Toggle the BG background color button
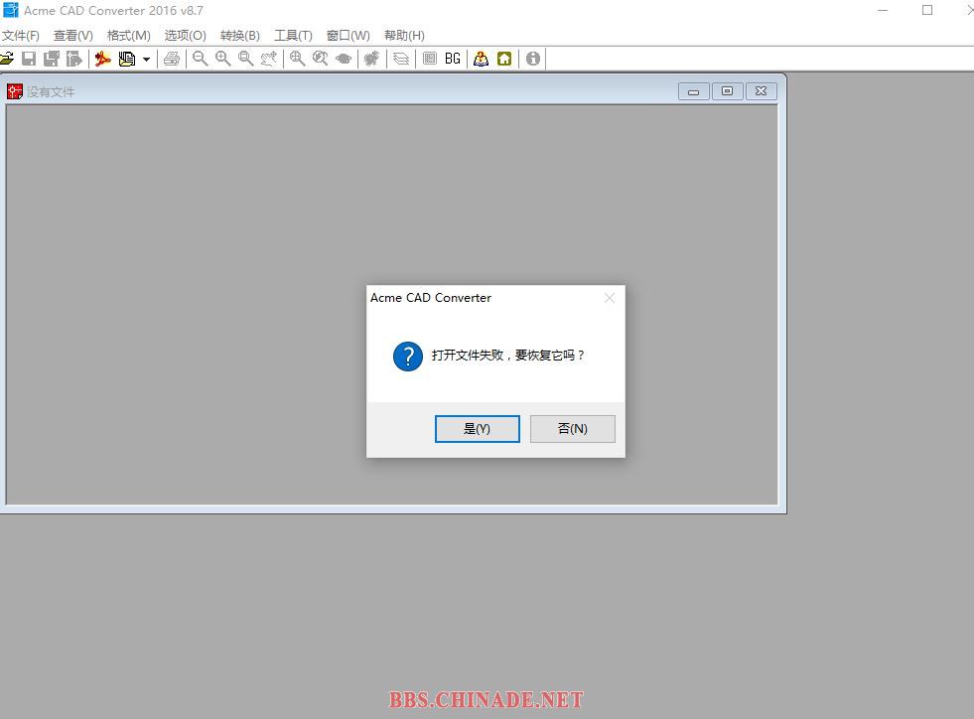The height and width of the screenshot is (719, 974). click(452, 59)
